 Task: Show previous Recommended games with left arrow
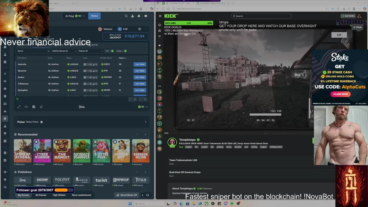[137, 135]
